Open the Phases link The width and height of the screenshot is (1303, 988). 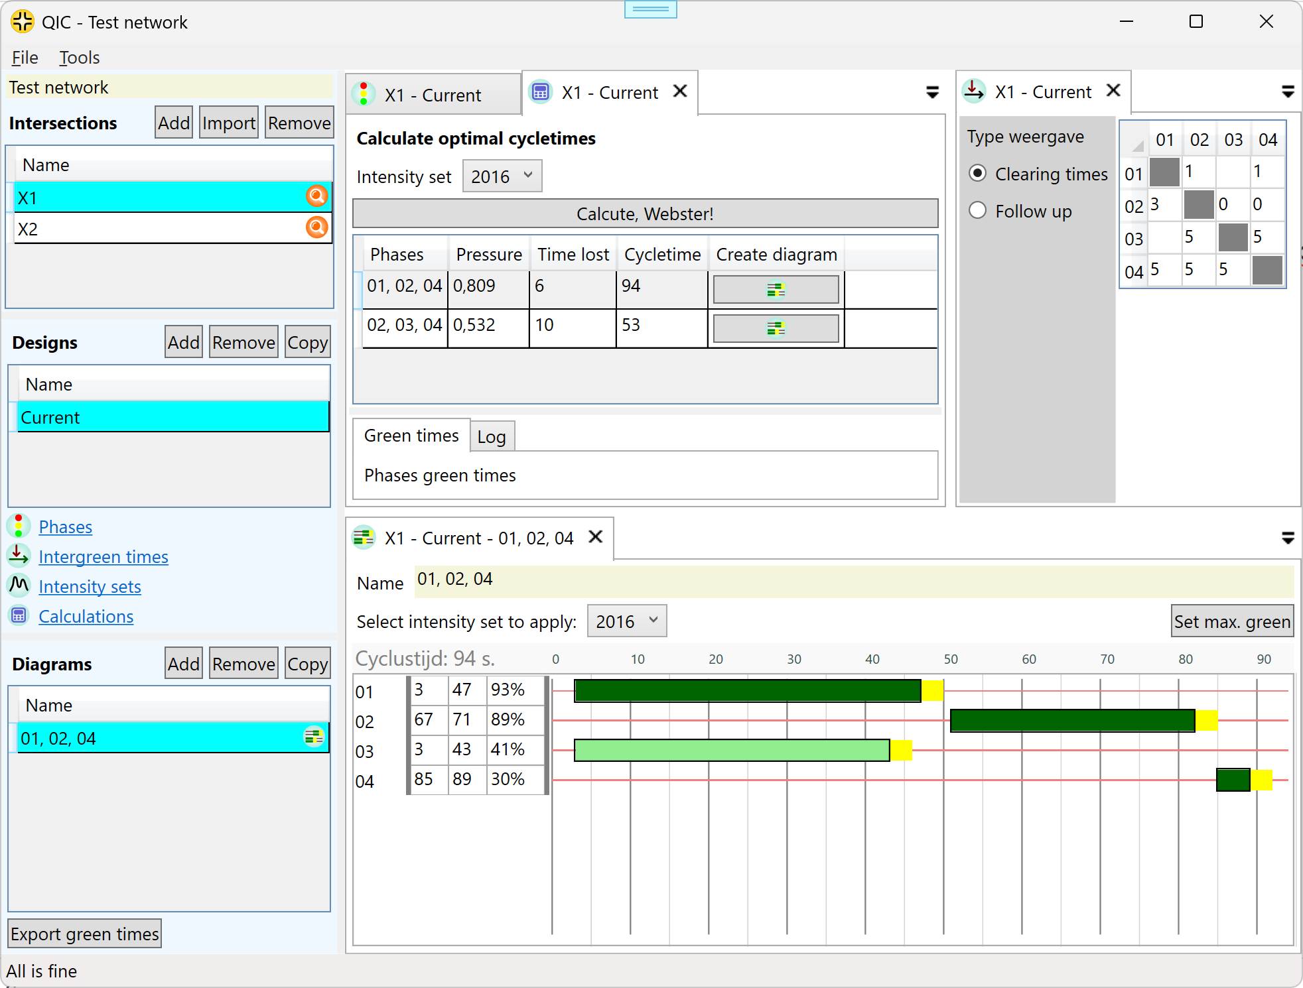(x=66, y=526)
